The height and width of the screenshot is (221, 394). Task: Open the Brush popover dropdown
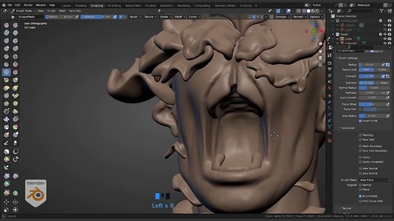tap(135, 17)
